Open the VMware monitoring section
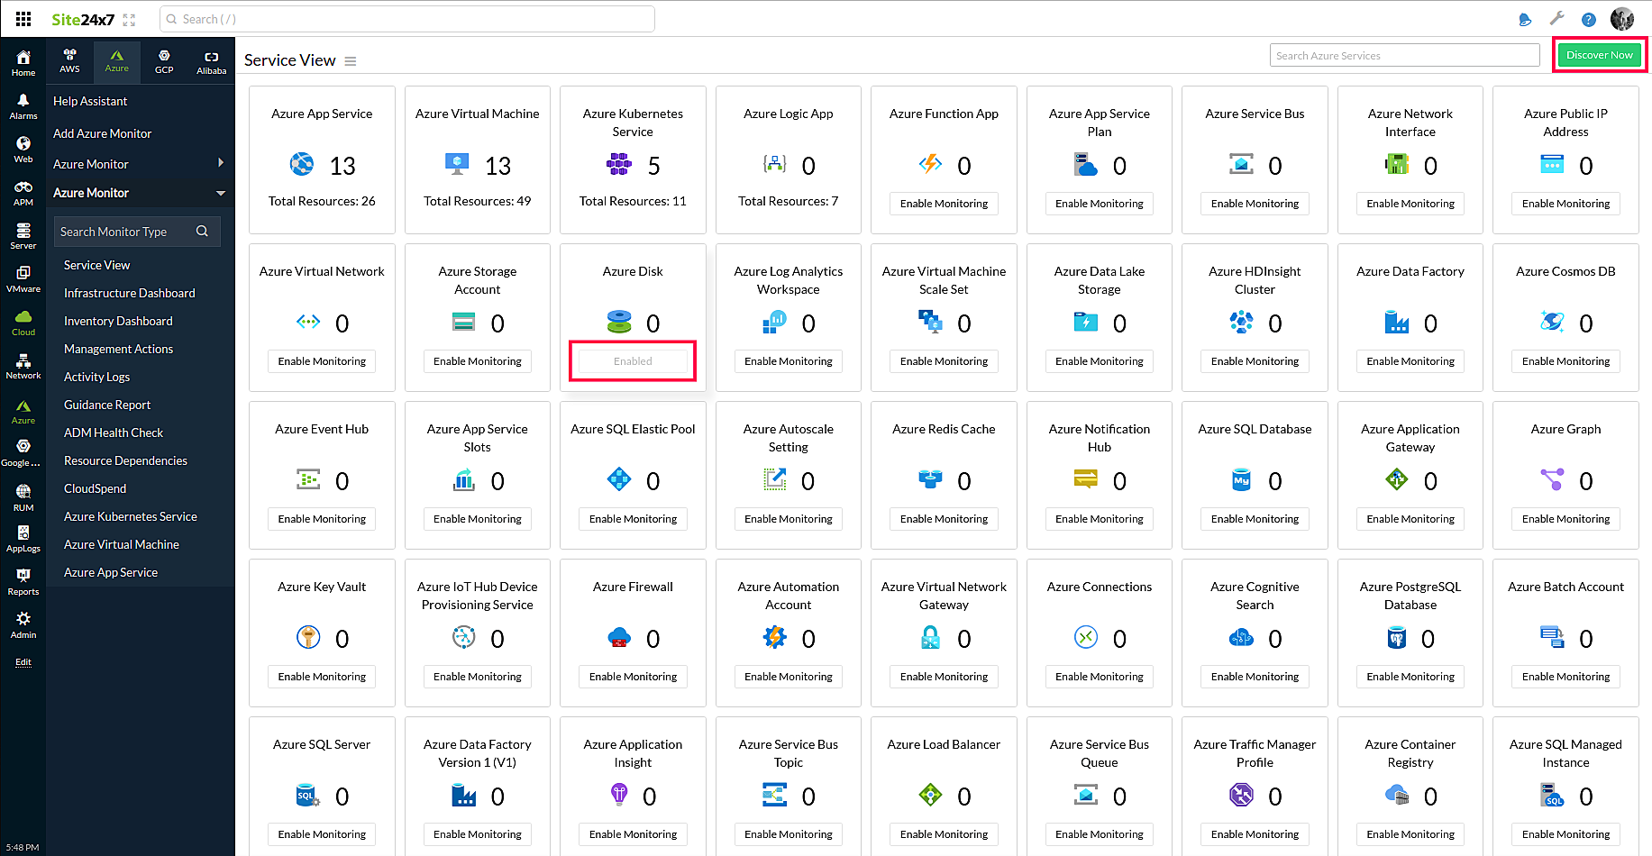This screenshot has height=856, width=1652. pos(23,278)
